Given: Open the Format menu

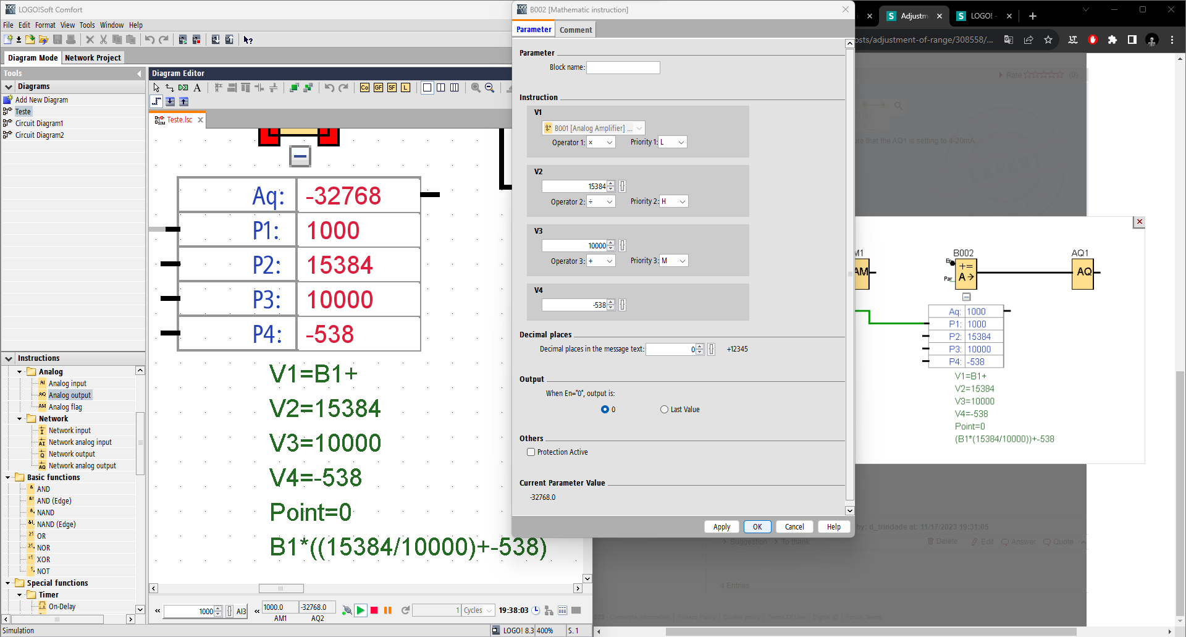Looking at the screenshot, I should pos(45,25).
